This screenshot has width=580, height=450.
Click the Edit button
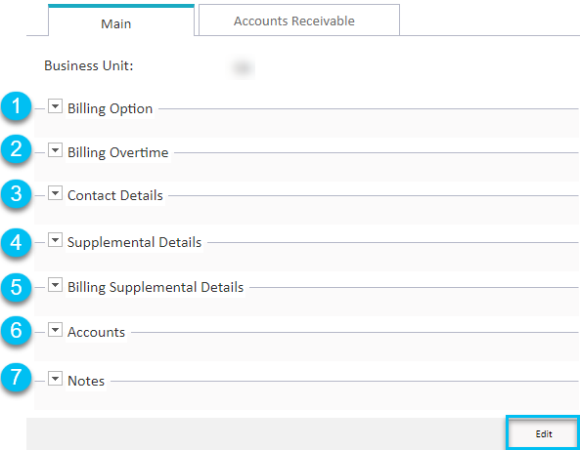[x=543, y=433]
